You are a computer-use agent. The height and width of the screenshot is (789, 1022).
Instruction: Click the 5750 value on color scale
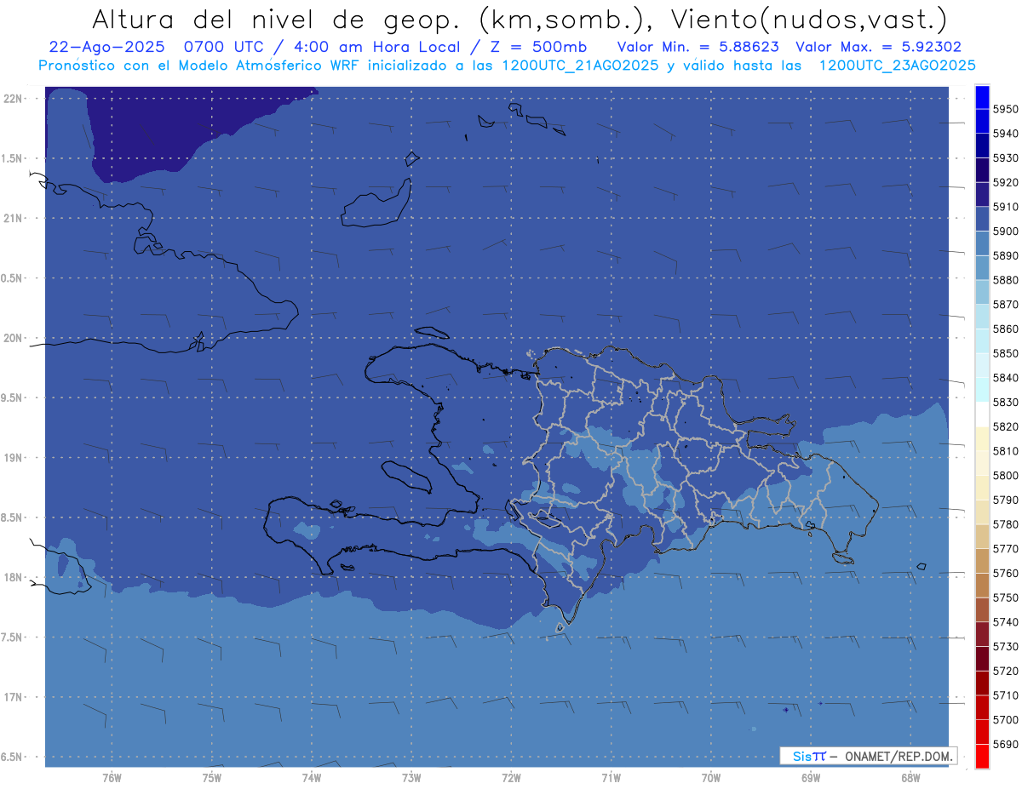tap(1005, 597)
